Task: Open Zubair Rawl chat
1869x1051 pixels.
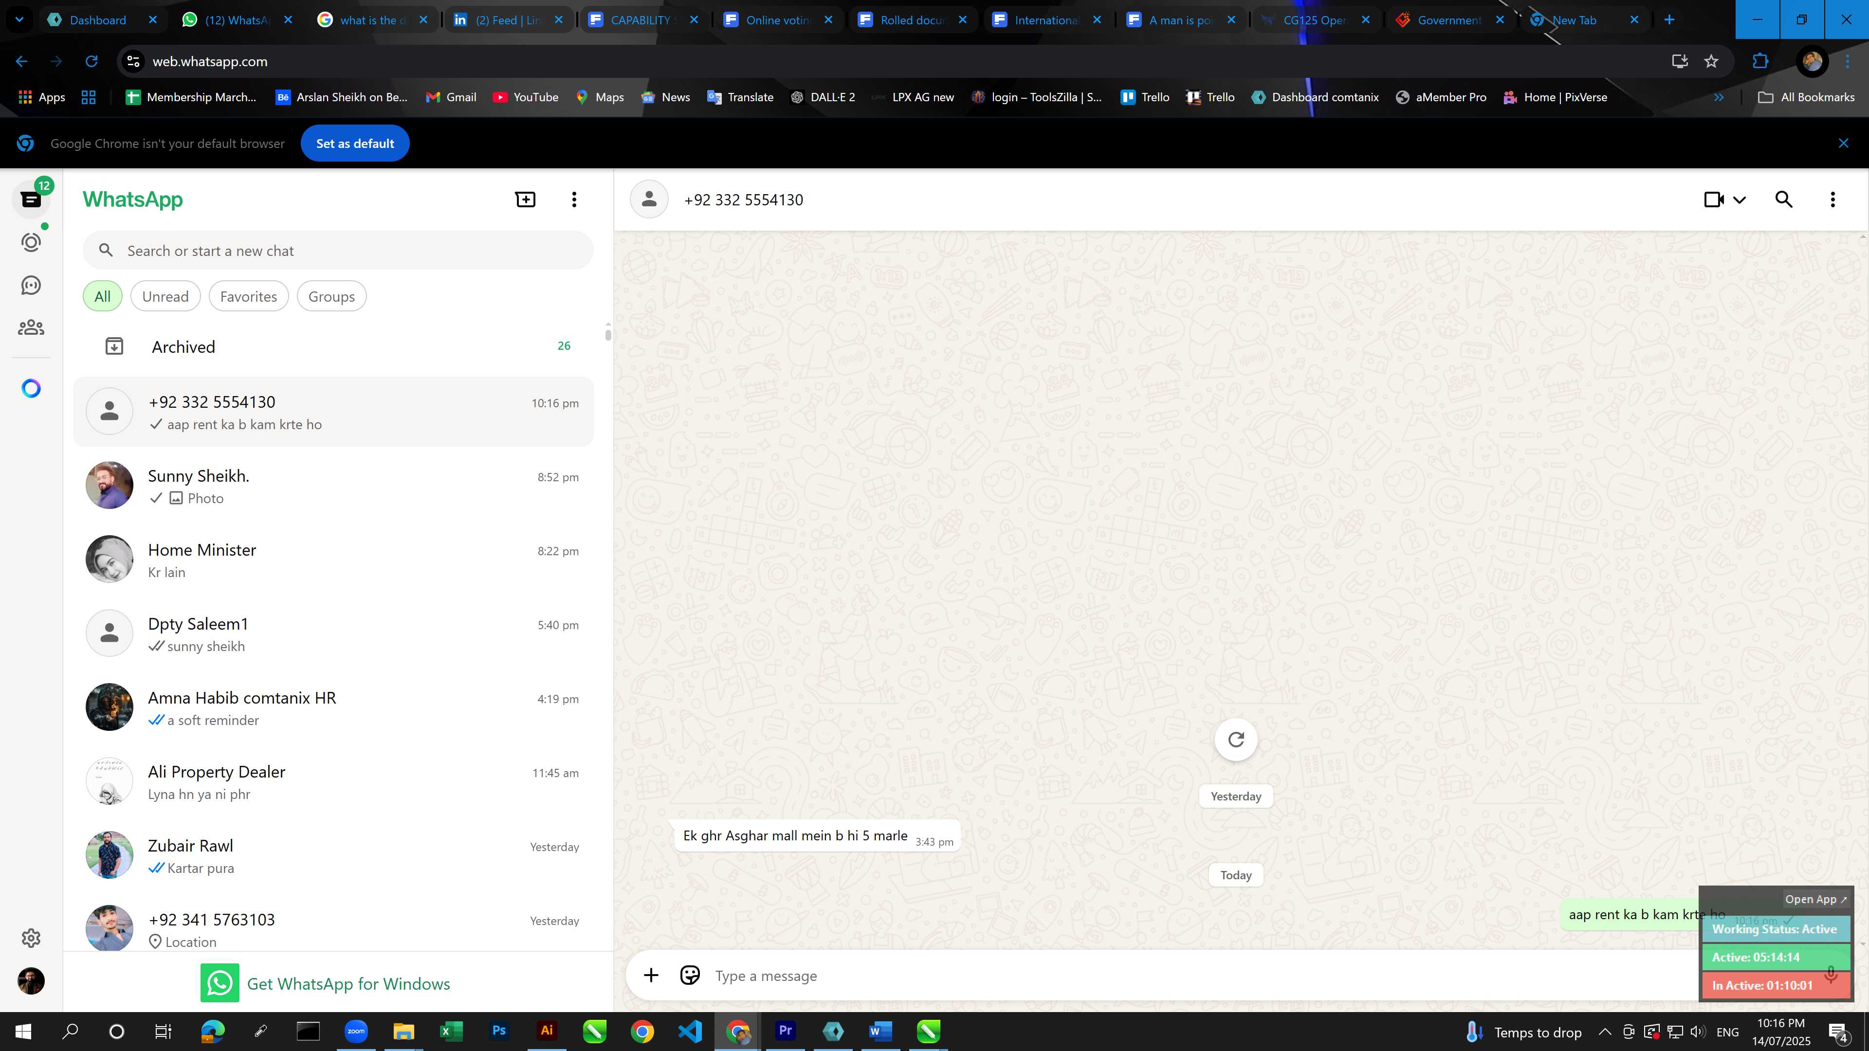Action: [x=334, y=856]
